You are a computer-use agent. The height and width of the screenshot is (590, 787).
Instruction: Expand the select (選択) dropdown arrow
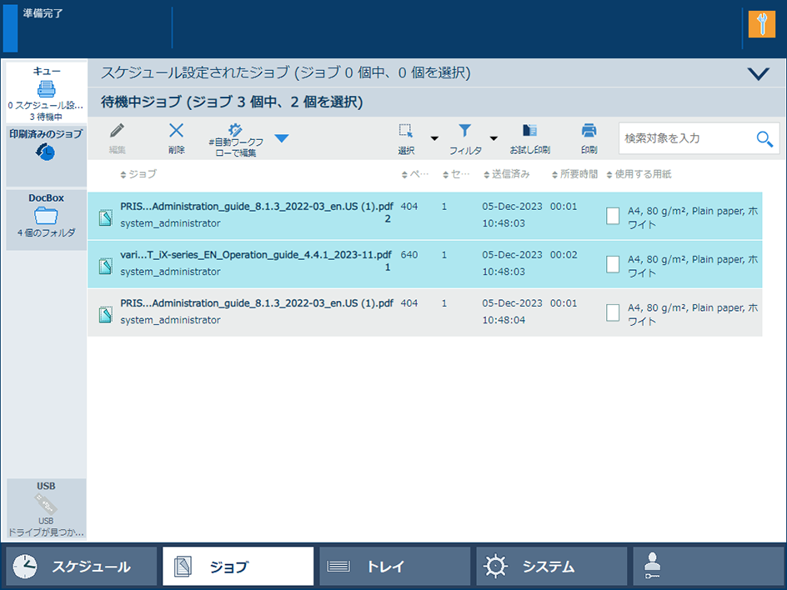tap(434, 138)
